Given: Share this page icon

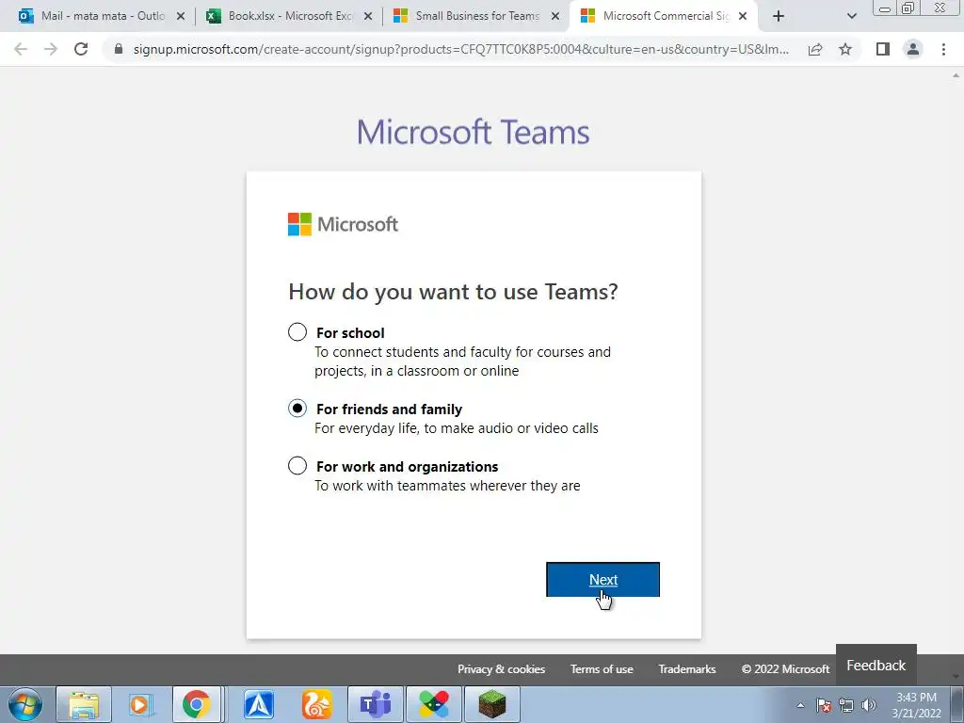Looking at the screenshot, I should coord(815,49).
